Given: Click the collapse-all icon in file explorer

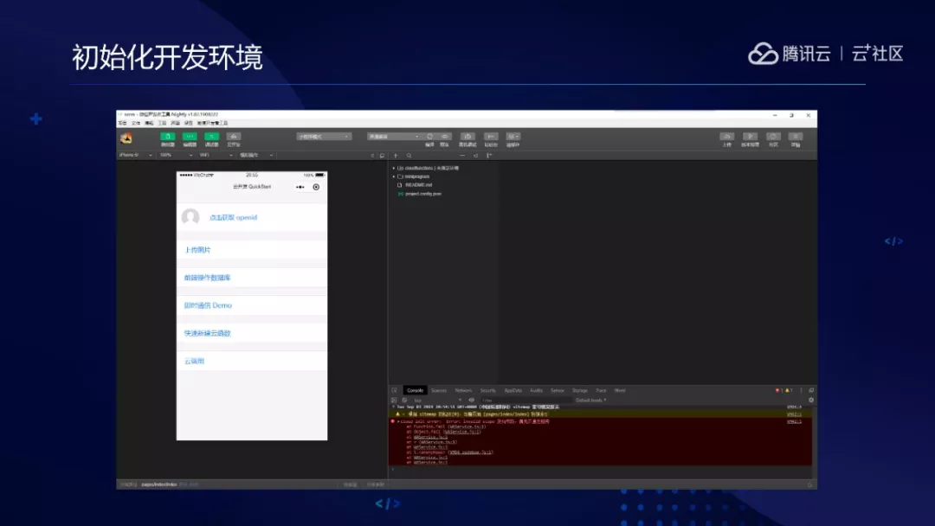Looking at the screenshot, I should pos(476,156).
